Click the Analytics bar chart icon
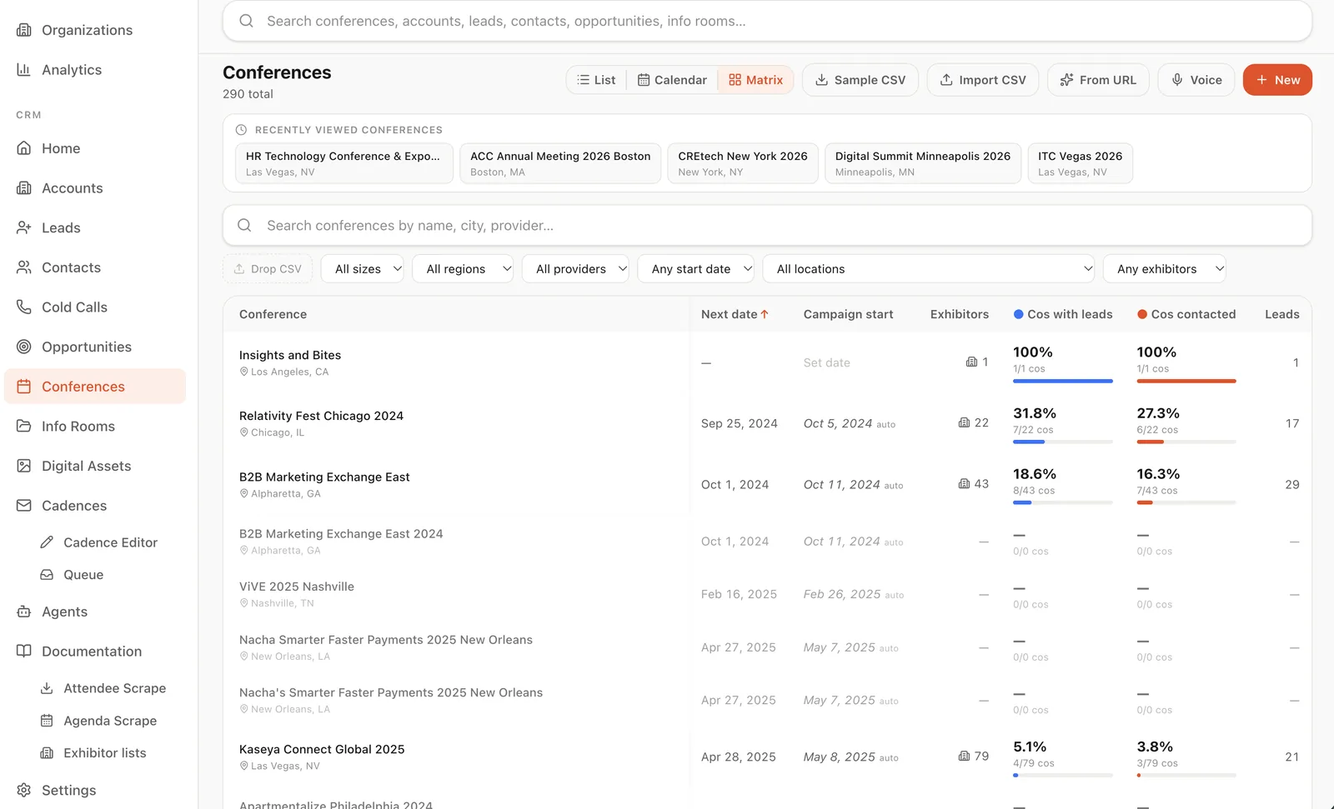1334x809 pixels. pos(24,70)
